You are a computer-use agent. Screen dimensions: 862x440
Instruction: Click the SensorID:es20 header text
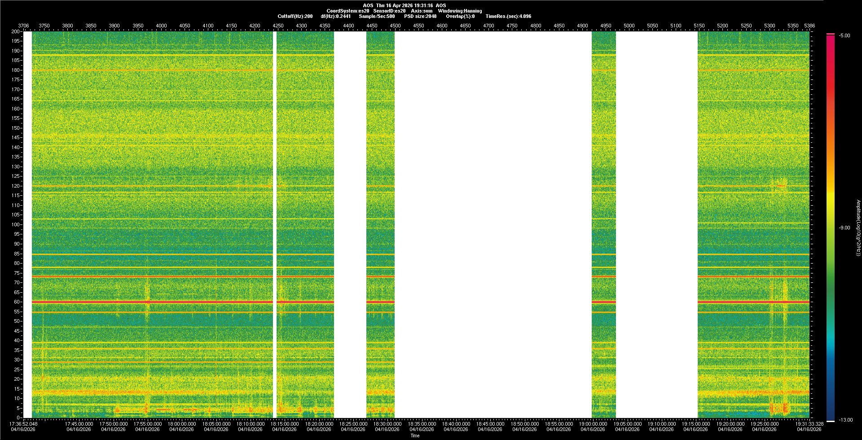coord(389,11)
